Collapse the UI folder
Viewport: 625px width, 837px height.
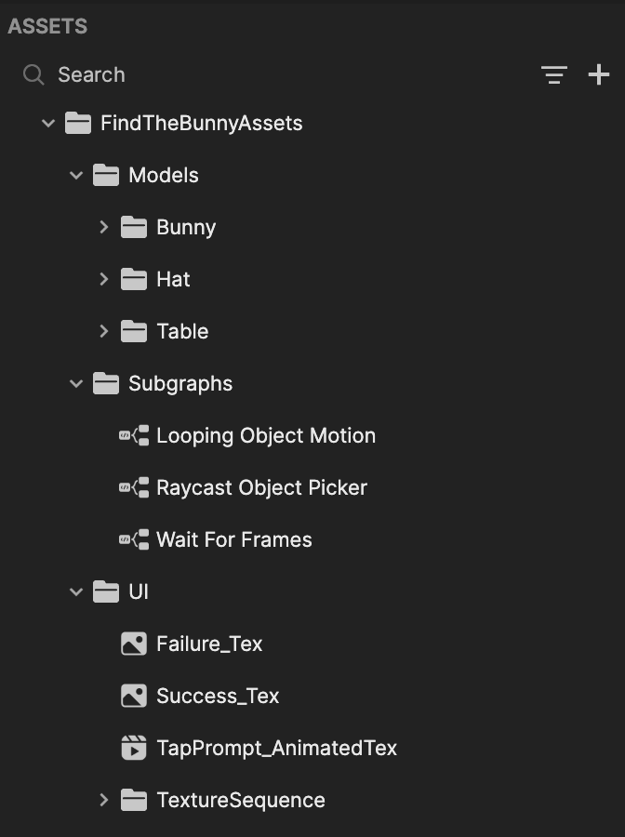tap(76, 591)
